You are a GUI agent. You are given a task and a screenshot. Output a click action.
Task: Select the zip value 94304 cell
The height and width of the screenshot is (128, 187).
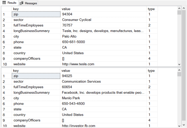(x=103, y=14)
